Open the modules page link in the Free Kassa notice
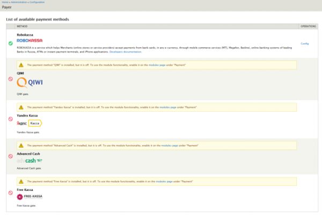The image size is (322, 215). coord(164,182)
